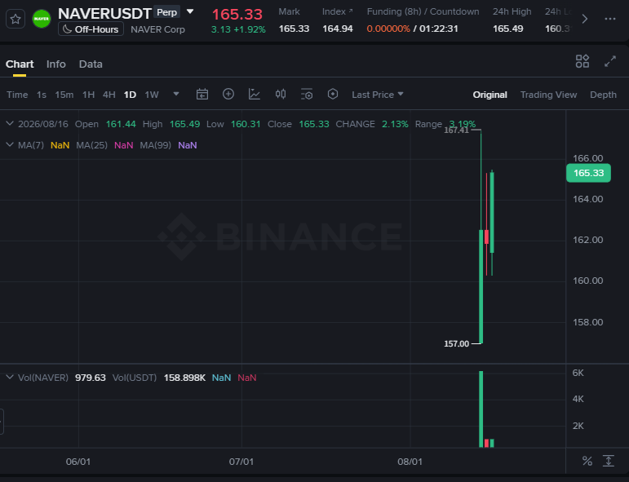629x482 pixels.
Task: Open the go-to-date calendar icon
Action: coord(202,95)
